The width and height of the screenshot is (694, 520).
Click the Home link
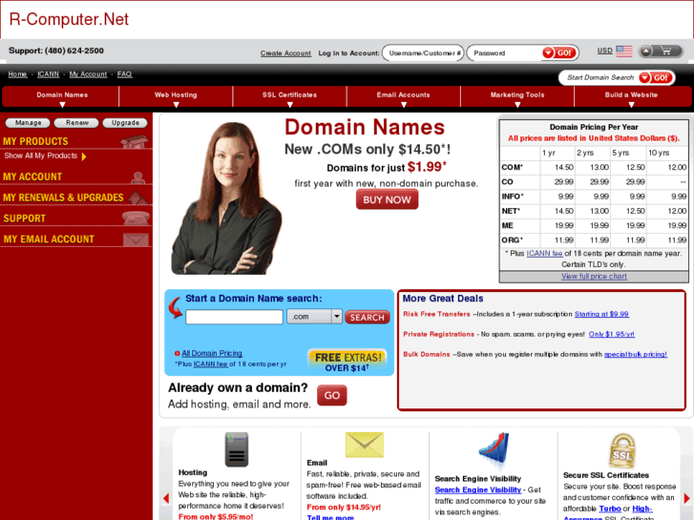[17, 73]
